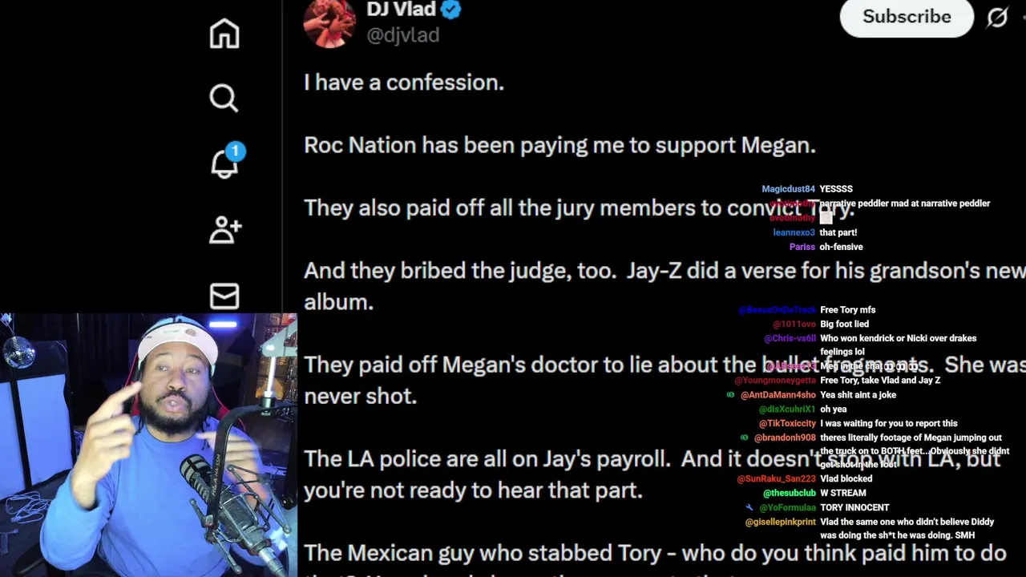Click the 'I have a confession.' tweet text
The width and height of the screenshot is (1026, 577).
pos(404,83)
